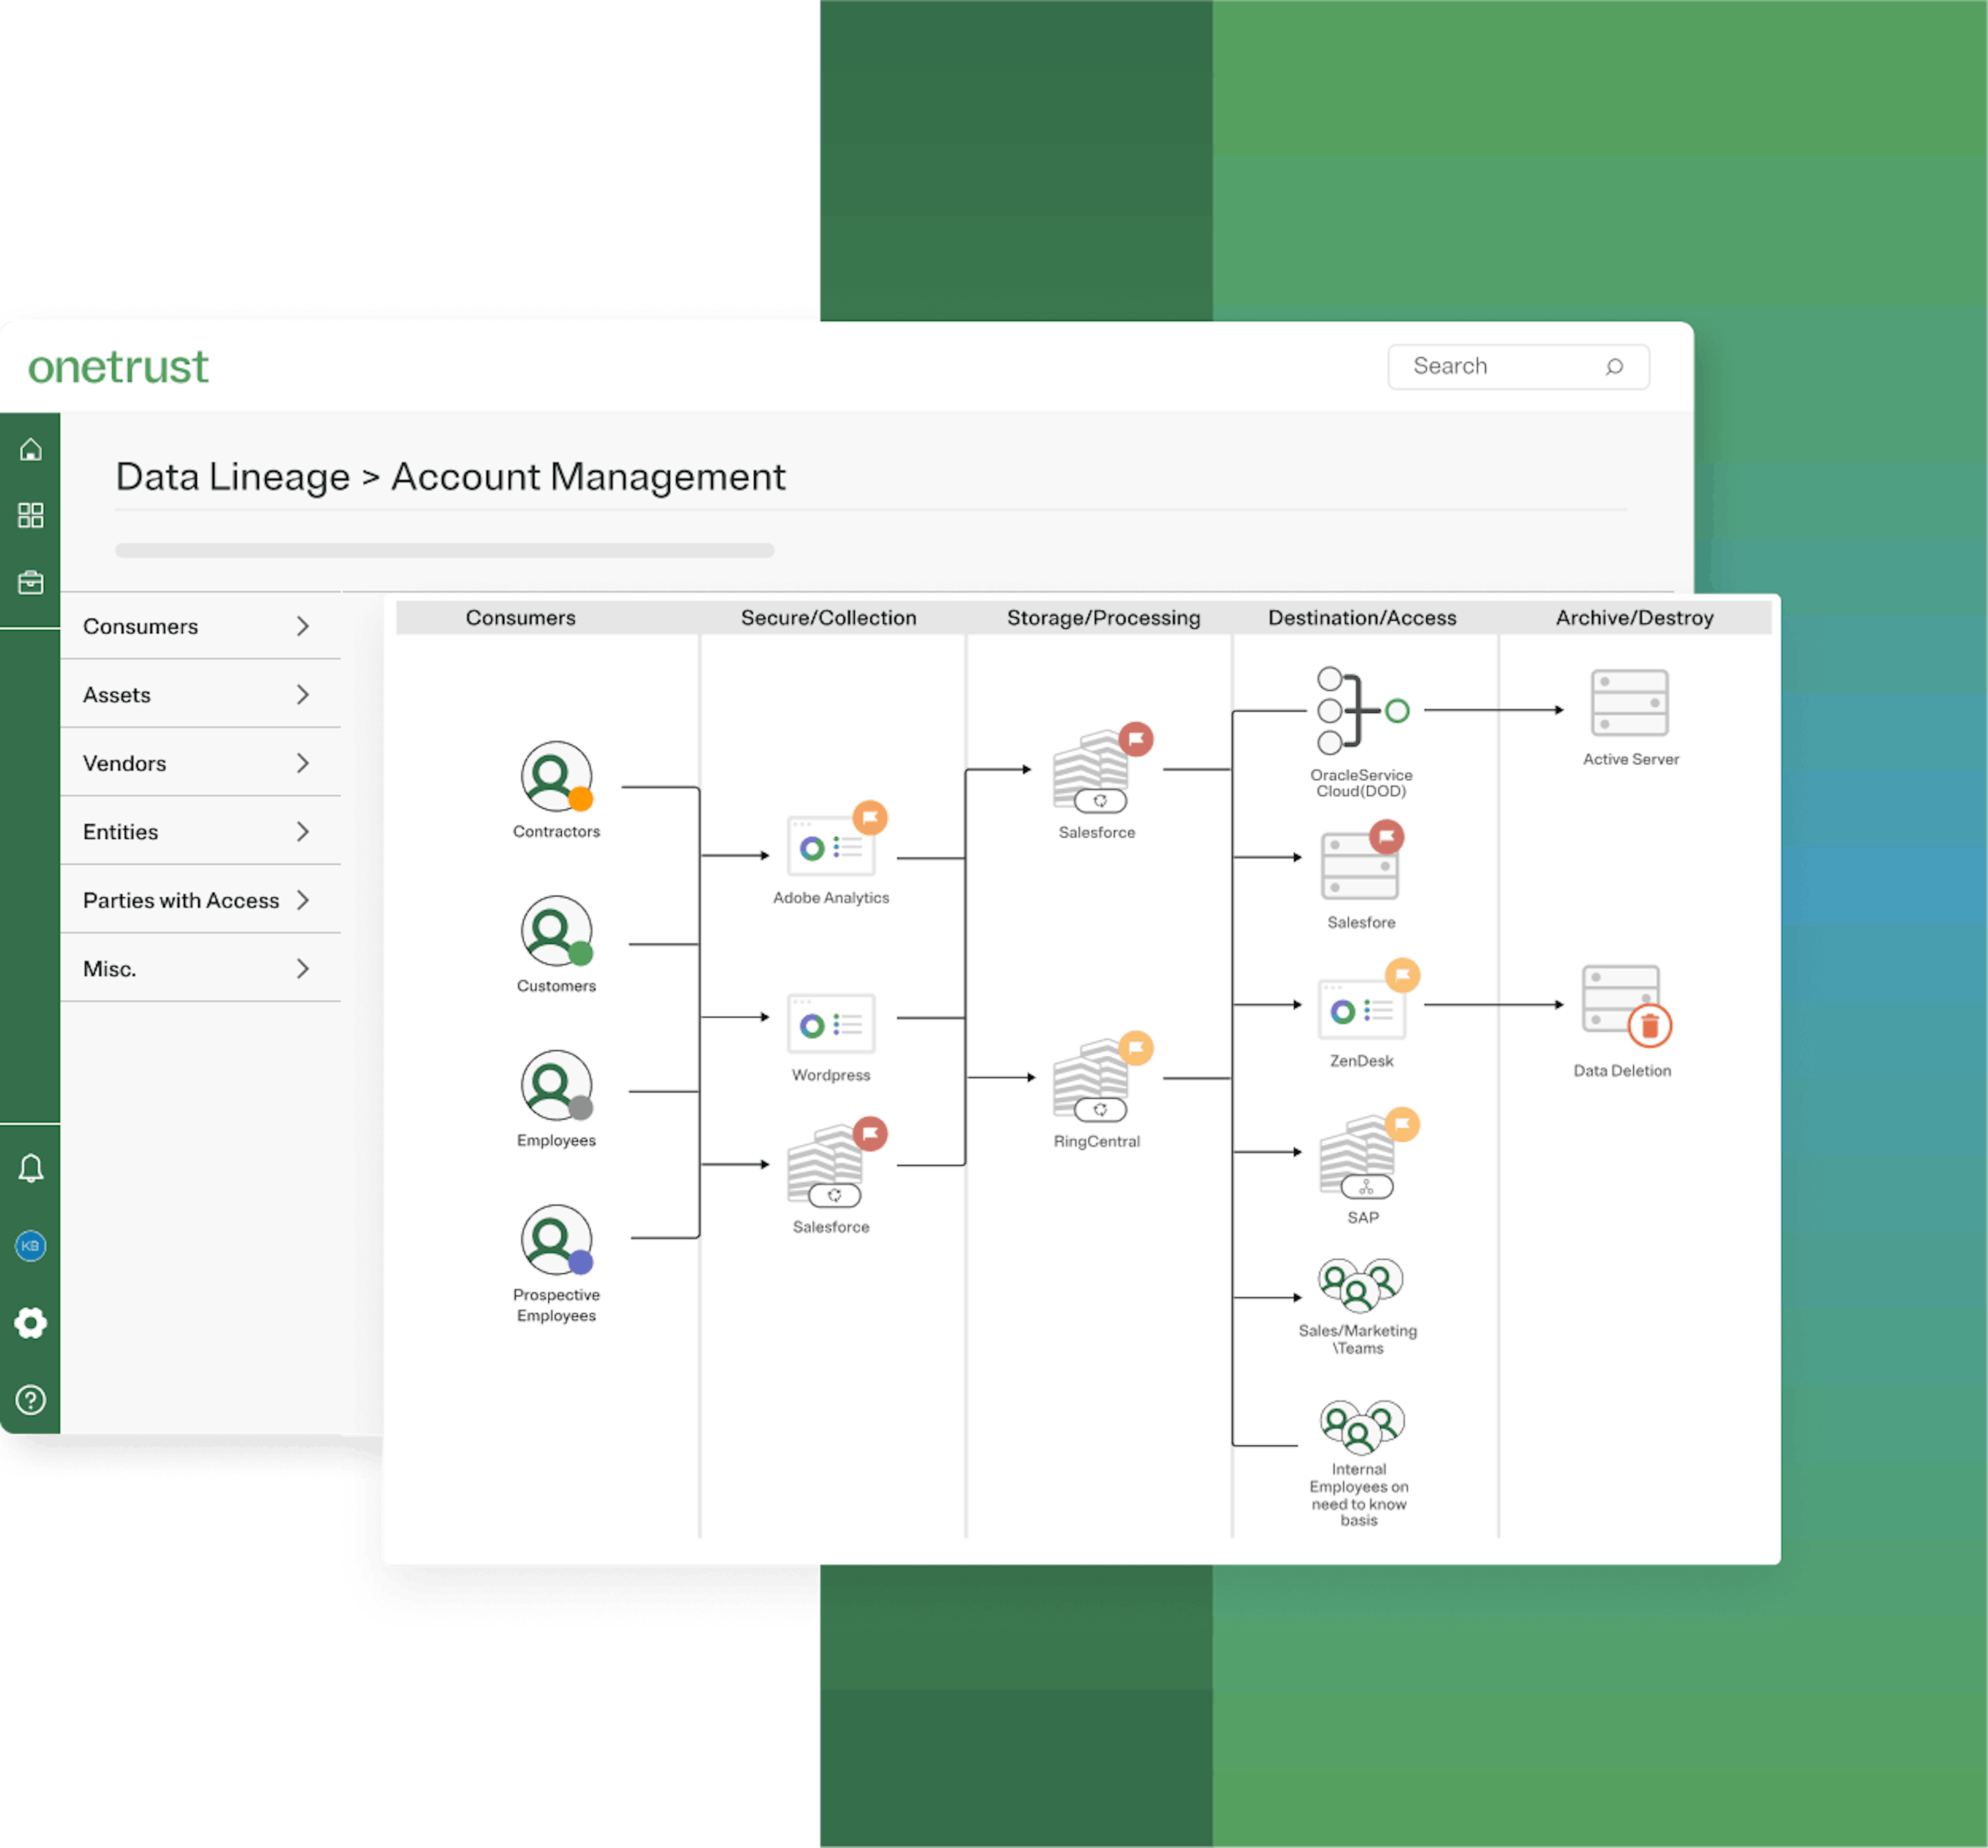Click the briefcase icon in sidebar

click(x=31, y=582)
